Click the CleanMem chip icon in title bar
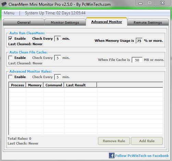Viewport: 172px width, 161px height. click(x=4, y=4)
